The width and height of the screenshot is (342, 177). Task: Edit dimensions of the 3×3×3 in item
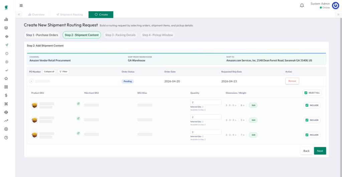pyautogui.click(x=253, y=120)
